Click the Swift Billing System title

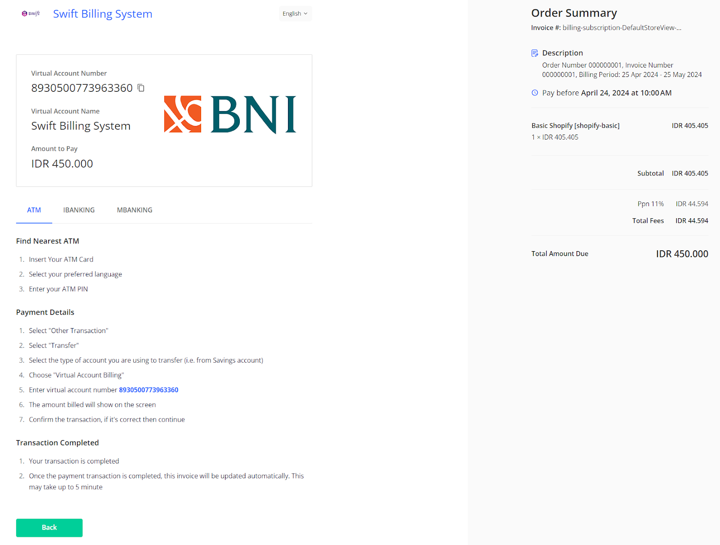[x=103, y=14]
